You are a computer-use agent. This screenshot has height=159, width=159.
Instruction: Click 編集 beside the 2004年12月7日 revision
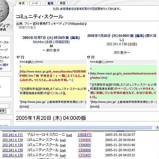pos(75,38)
